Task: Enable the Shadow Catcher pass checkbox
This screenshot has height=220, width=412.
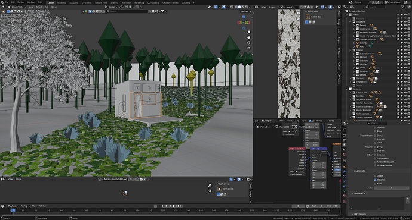Action: click(x=375, y=165)
